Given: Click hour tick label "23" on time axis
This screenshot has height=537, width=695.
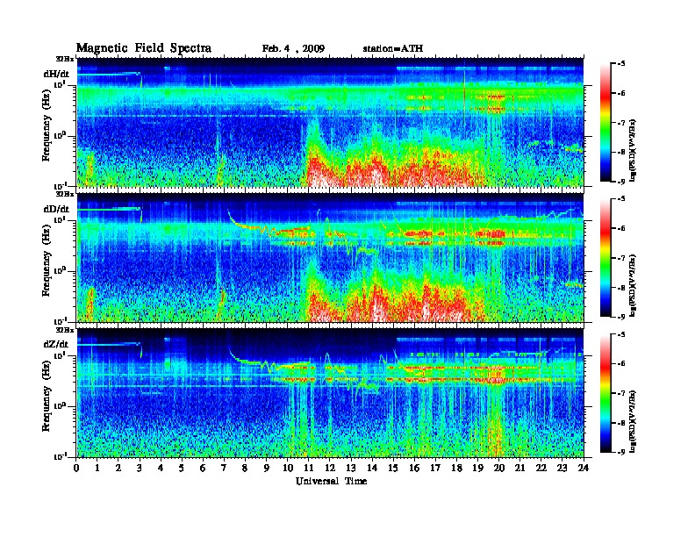Looking at the screenshot, I should click(x=562, y=469).
